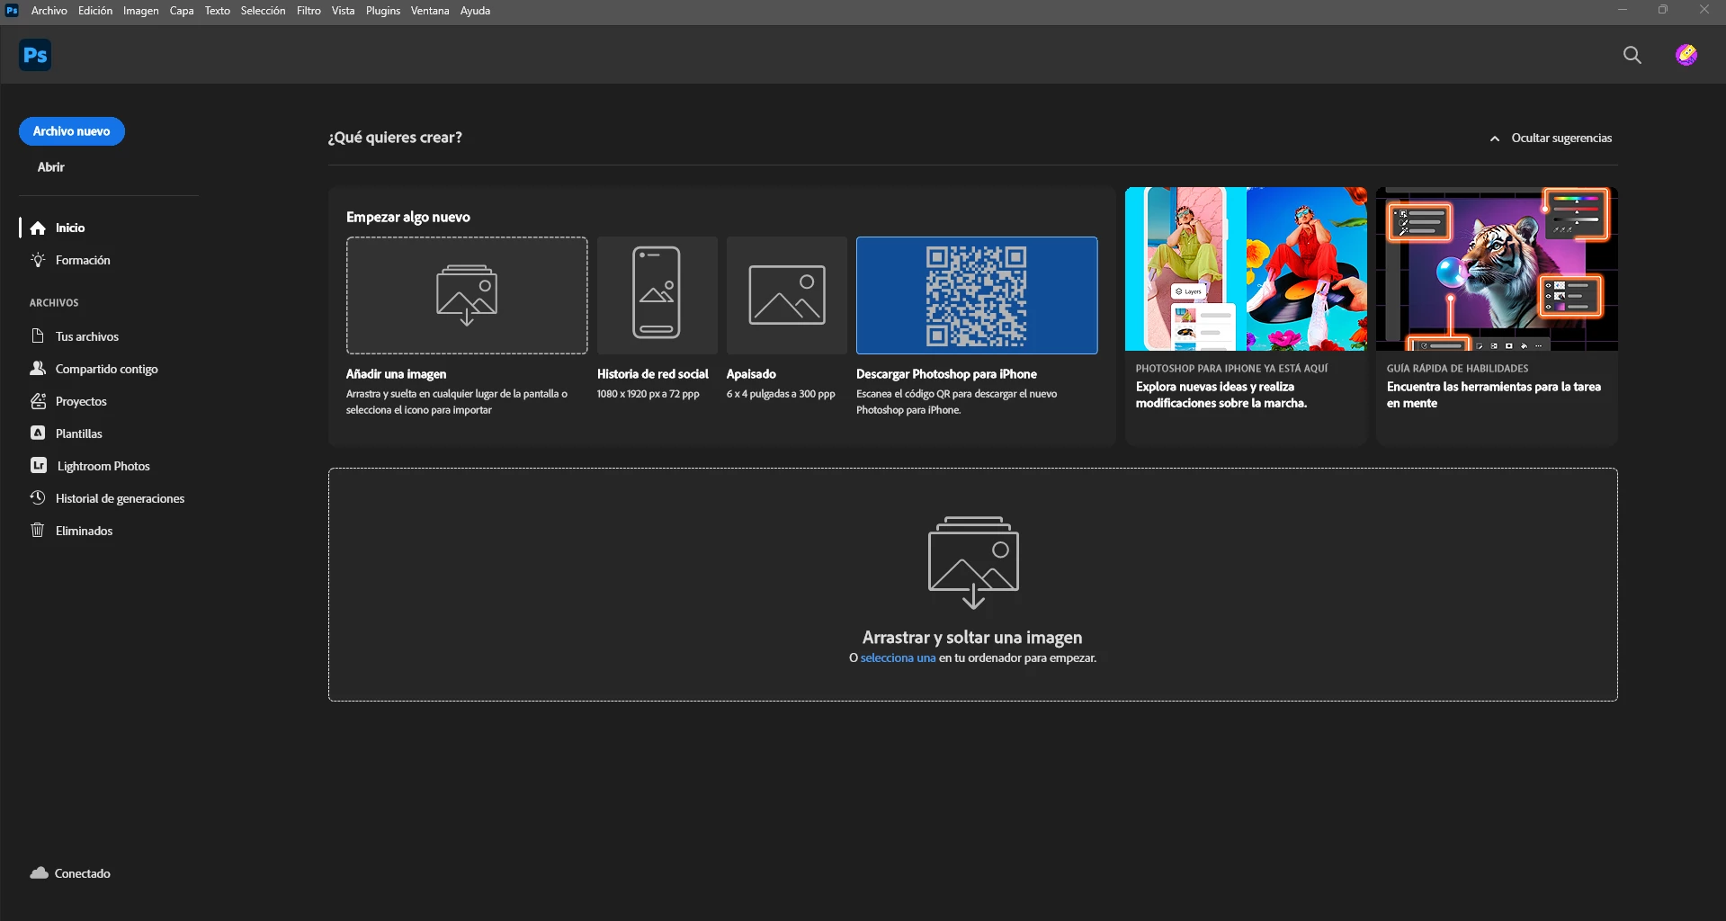
Task: Open the user profile avatar
Action: 1686,55
